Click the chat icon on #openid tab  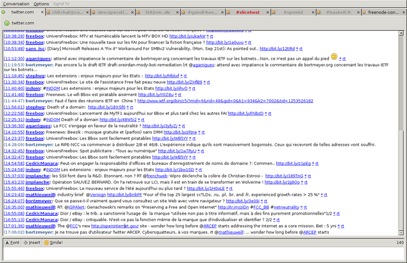(x=274, y=12)
